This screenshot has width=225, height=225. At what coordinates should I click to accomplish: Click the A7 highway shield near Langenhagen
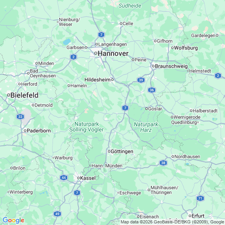[101, 35]
